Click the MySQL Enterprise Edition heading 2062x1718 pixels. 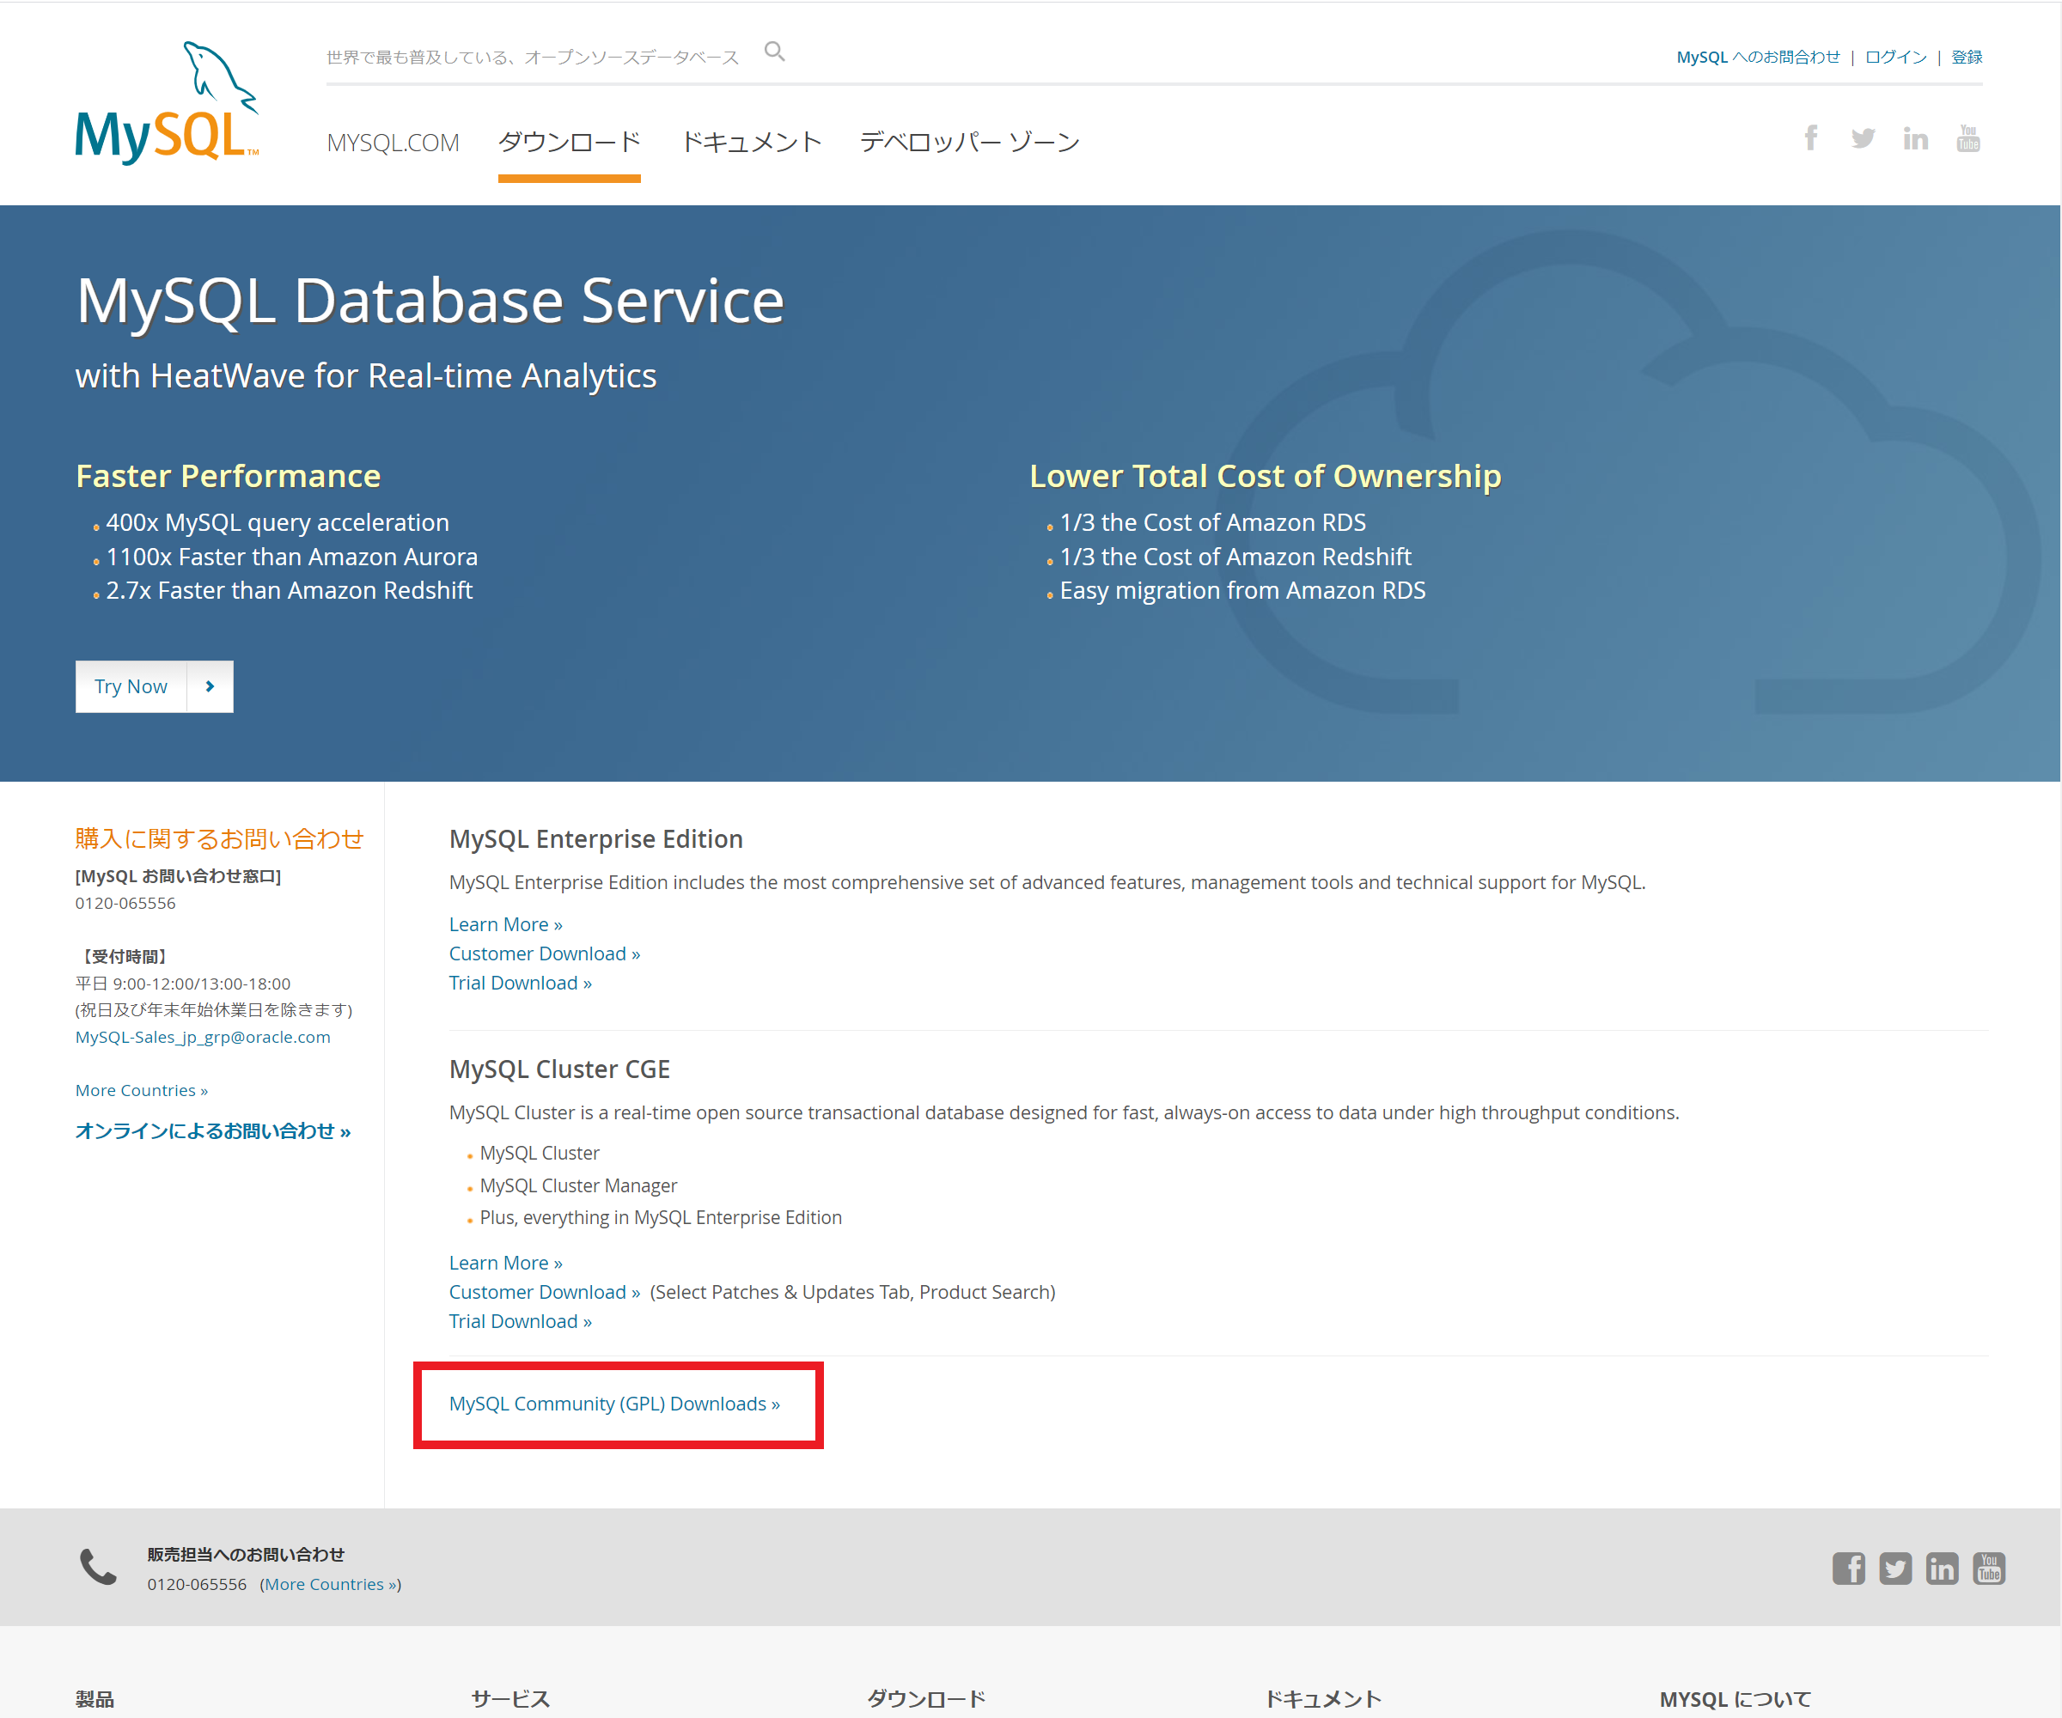pos(596,839)
